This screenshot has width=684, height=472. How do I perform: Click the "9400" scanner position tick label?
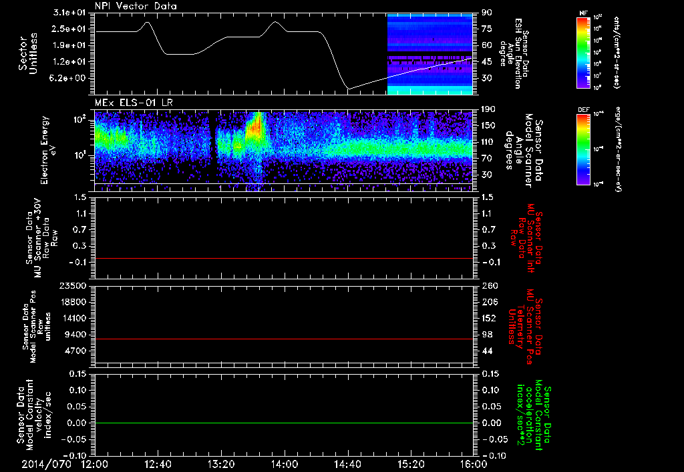[75, 335]
